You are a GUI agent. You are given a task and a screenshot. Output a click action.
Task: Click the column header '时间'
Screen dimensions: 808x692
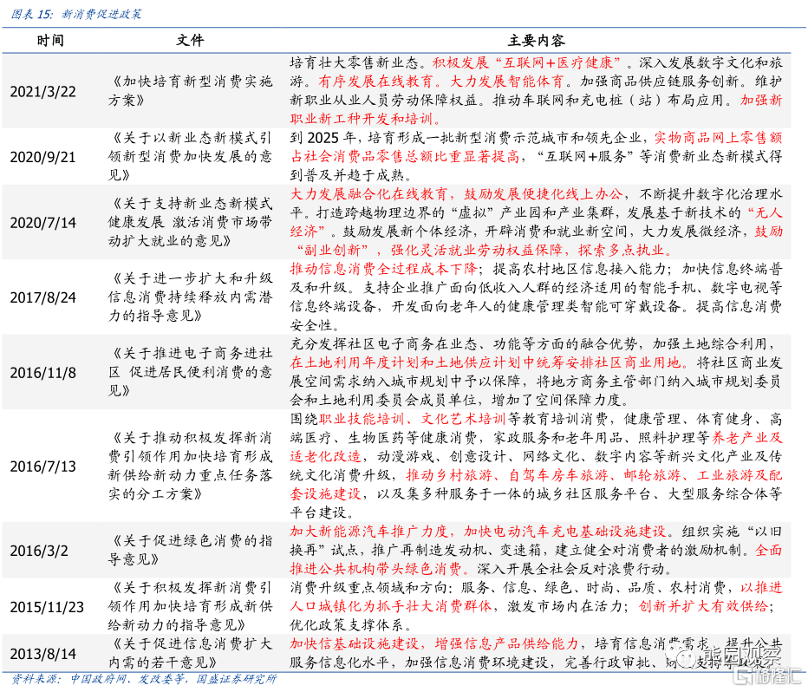pyautogui.click(x=50, y=40)
